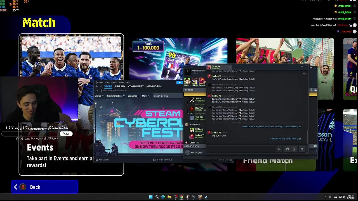Image resolution: width=358 pixels, height=201 pixels.
Task: Select friend NiXereX in friends list
Action: 197,109
